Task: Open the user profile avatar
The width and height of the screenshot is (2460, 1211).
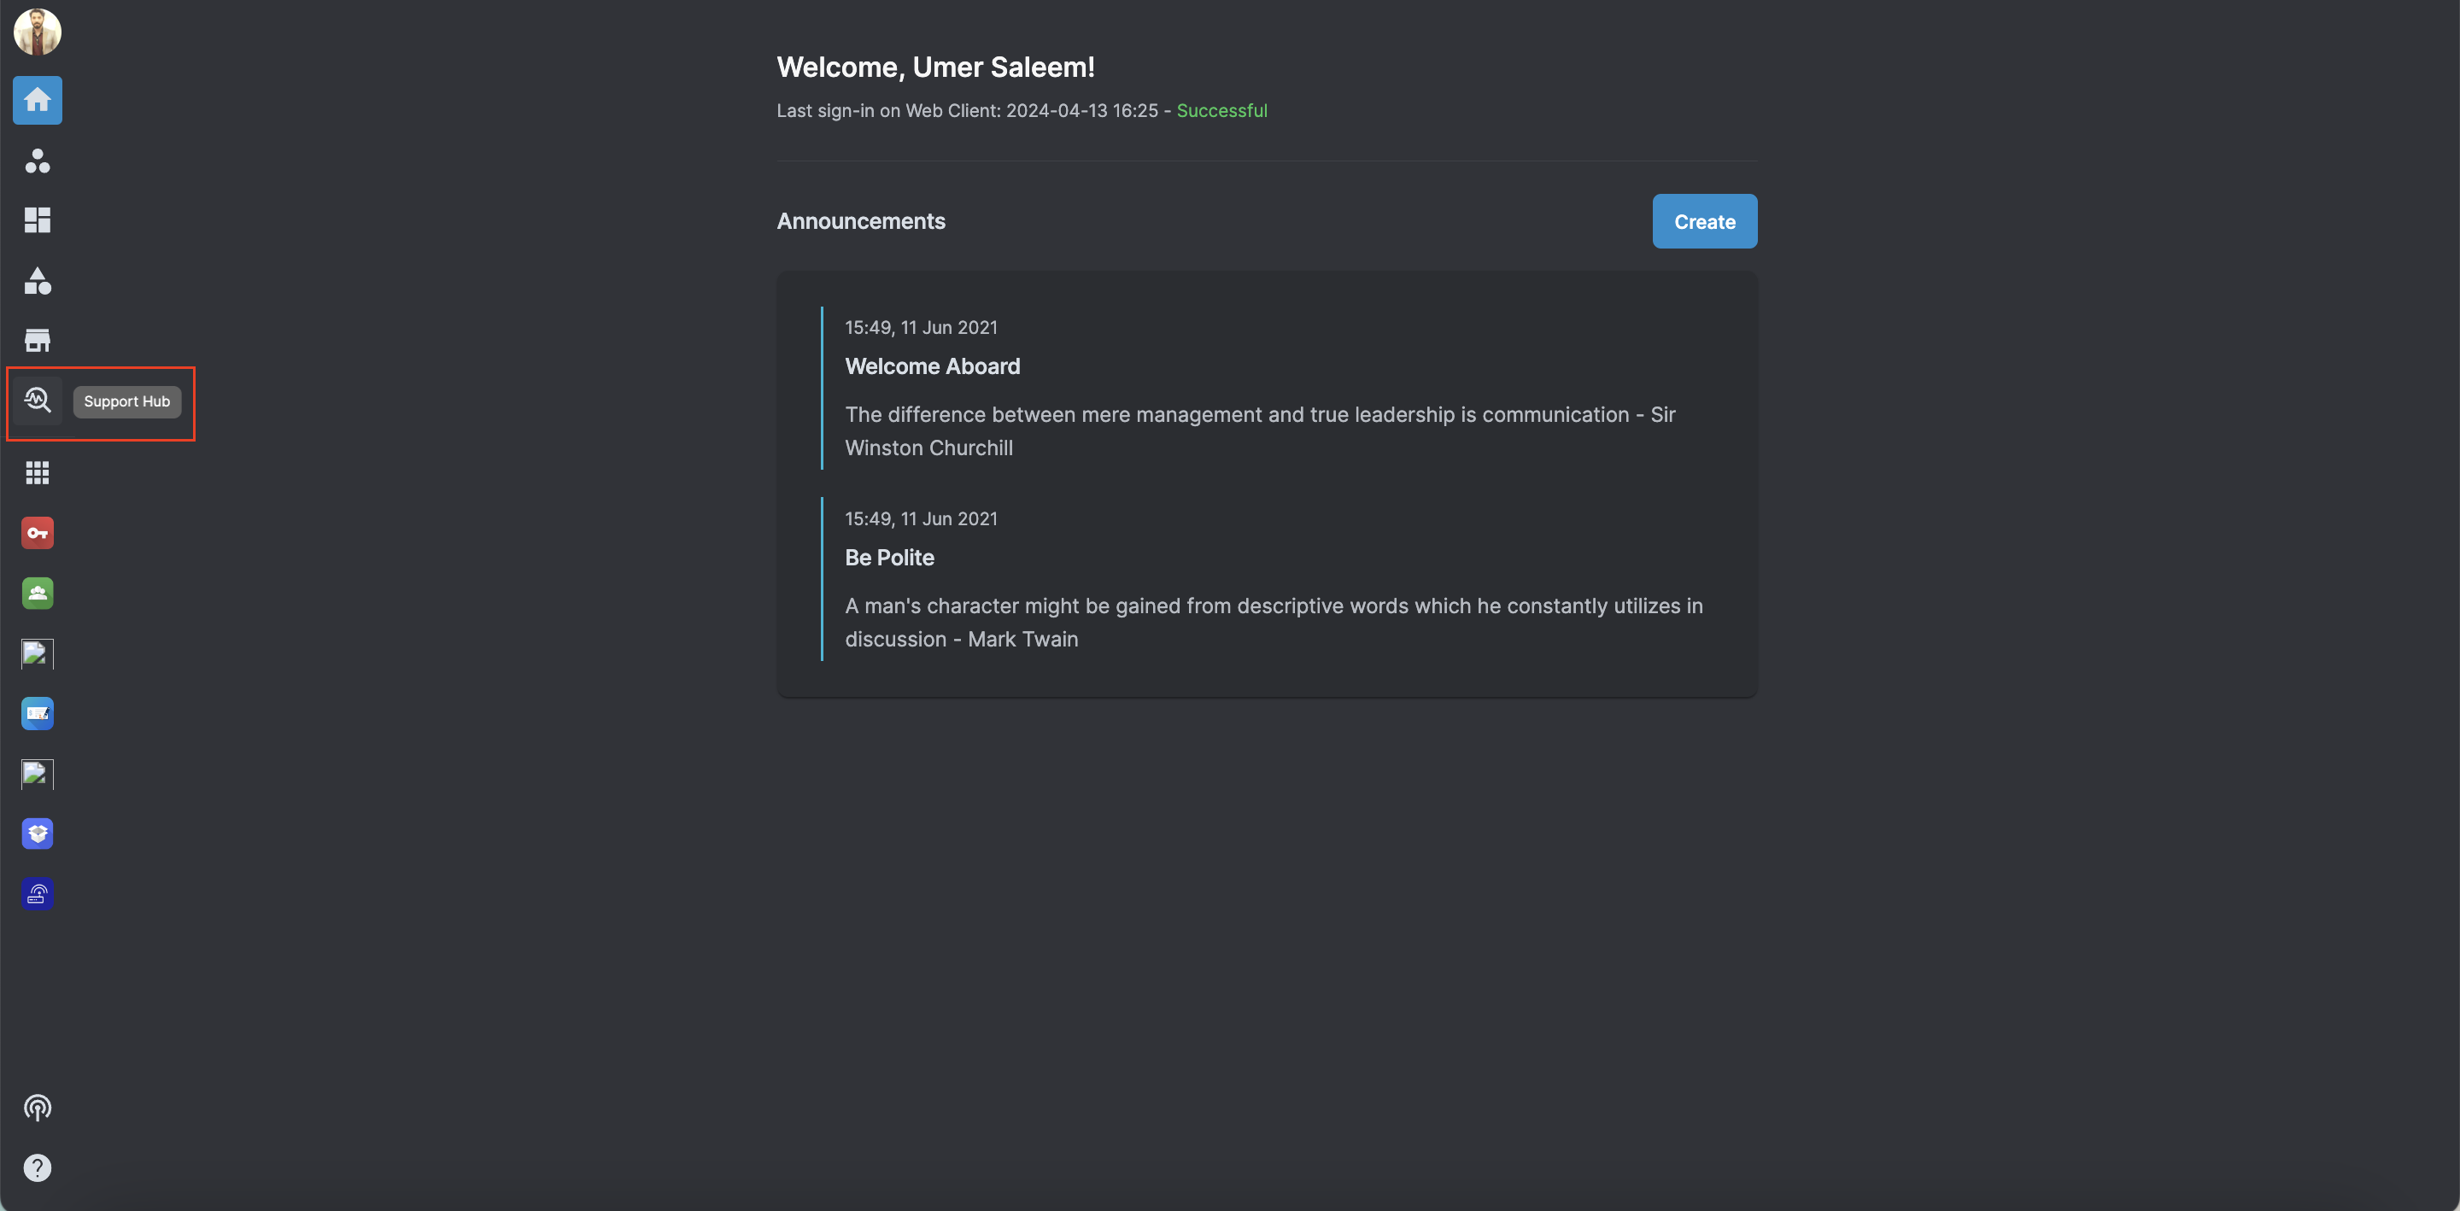Action: [38, 32]
